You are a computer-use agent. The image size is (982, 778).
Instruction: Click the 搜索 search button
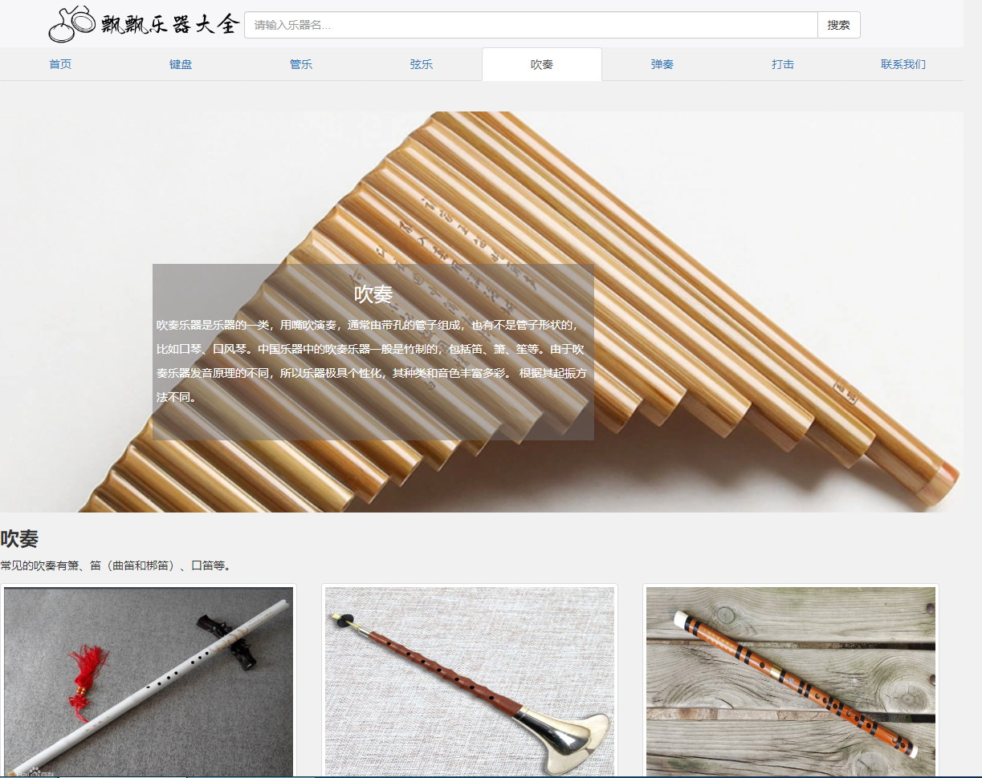(x=839, y=25)
